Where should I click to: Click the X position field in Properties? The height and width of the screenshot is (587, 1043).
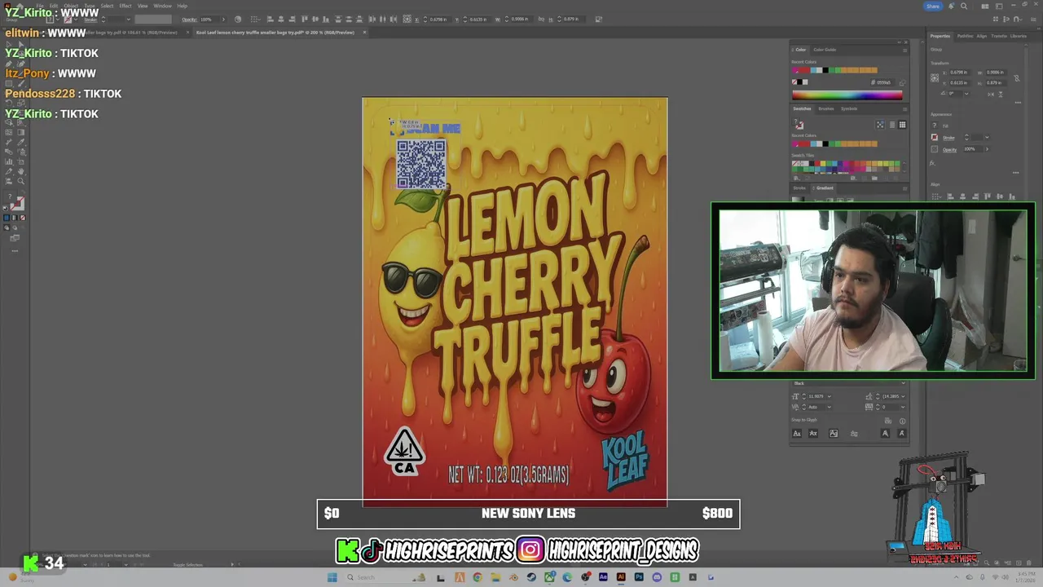pyautogui.click(x=960, y=73)
